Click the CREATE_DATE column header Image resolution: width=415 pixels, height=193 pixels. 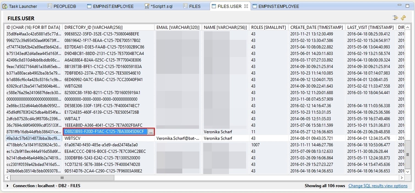coord(316,27)
